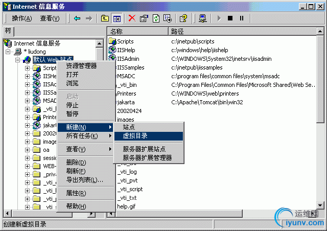
Task: Click path c:\inetpub\iissamples cell
Action: [x=197, y=67]
